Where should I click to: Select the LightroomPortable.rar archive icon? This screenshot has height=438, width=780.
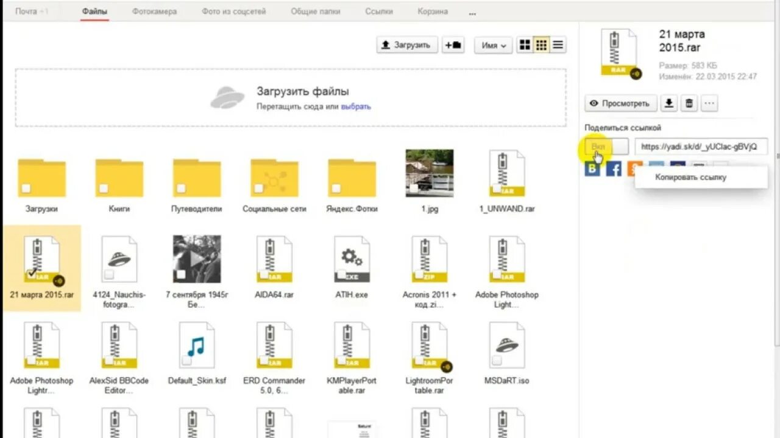pos(431,346)
